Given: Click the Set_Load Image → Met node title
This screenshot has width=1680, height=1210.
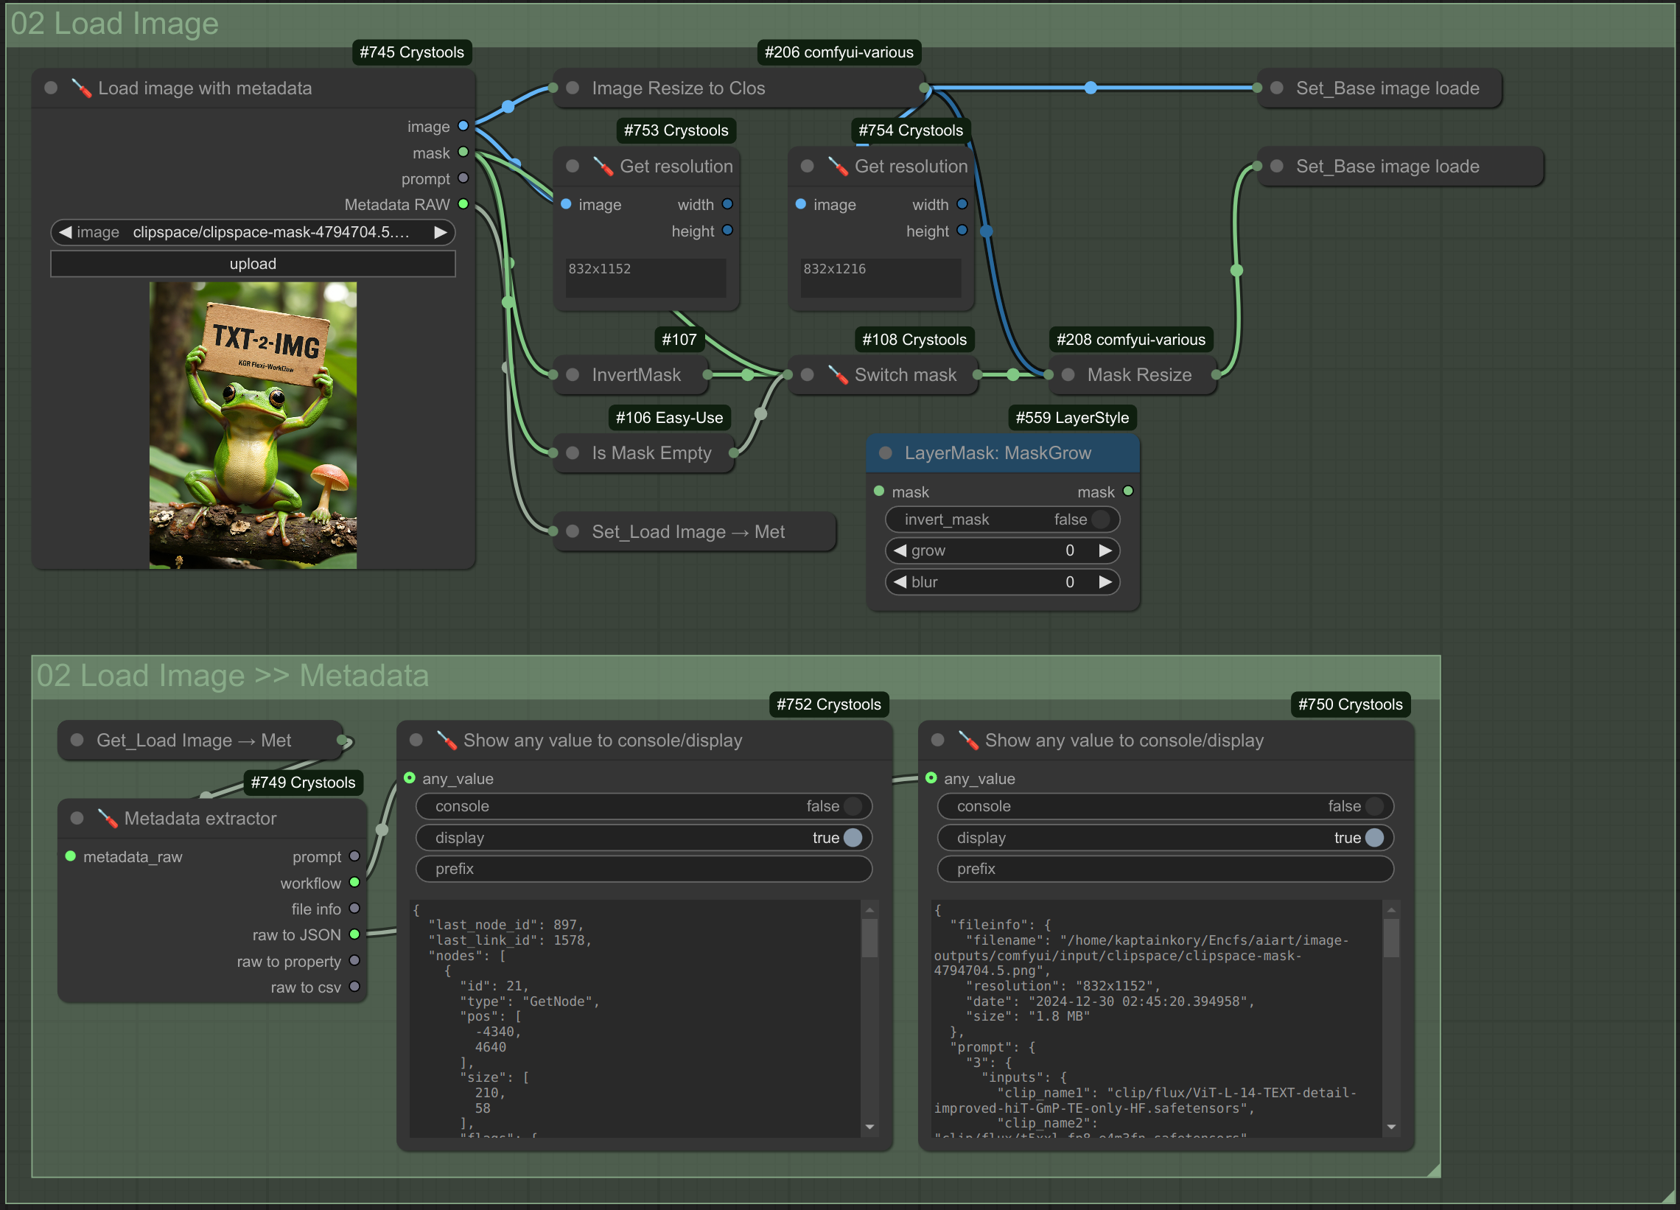Looking at the screenshot, I should coord(688,532).
